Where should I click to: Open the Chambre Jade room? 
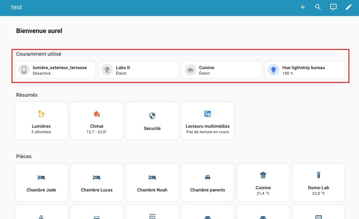(x=41, y=182)
